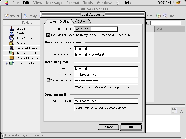This screenshot has width=186, height=139.
Task: Open the Message menu
Action: tap(54, 3)
